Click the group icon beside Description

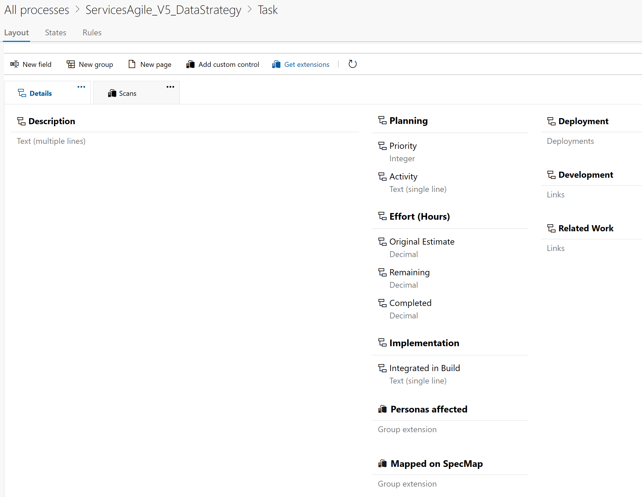[21, 121]
